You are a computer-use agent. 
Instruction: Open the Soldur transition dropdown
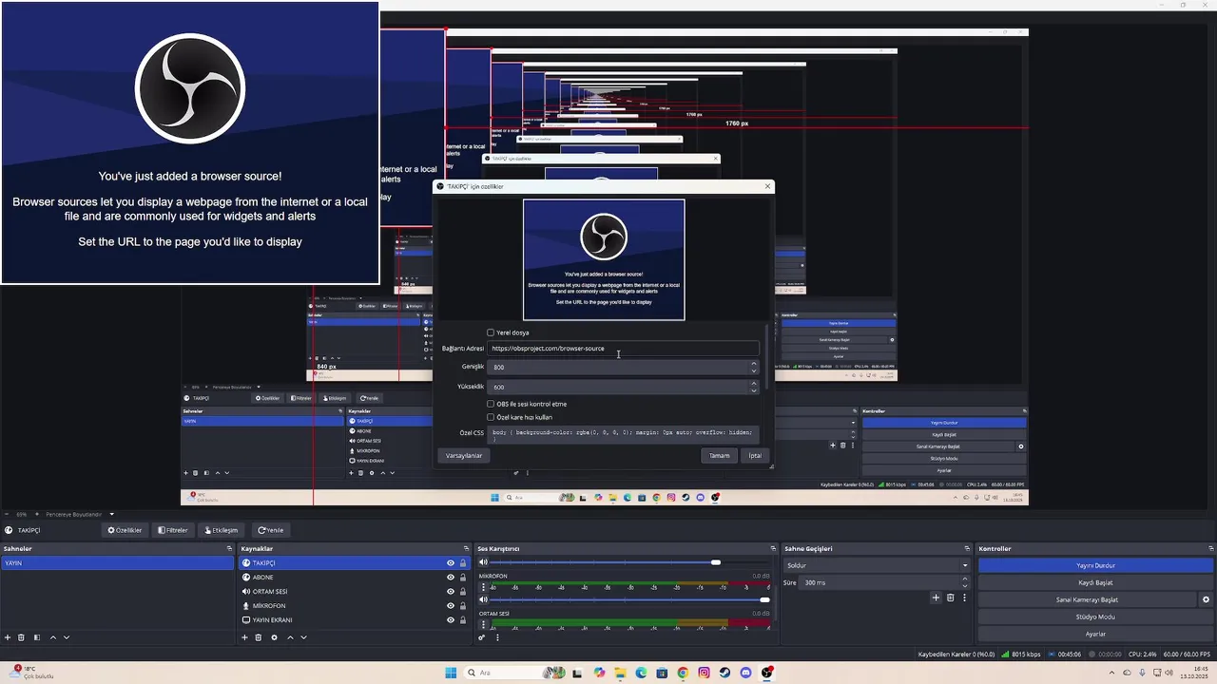(x=877, y=565)
